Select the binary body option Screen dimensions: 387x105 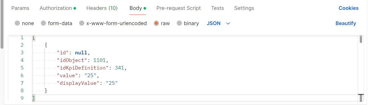point(179,23)
